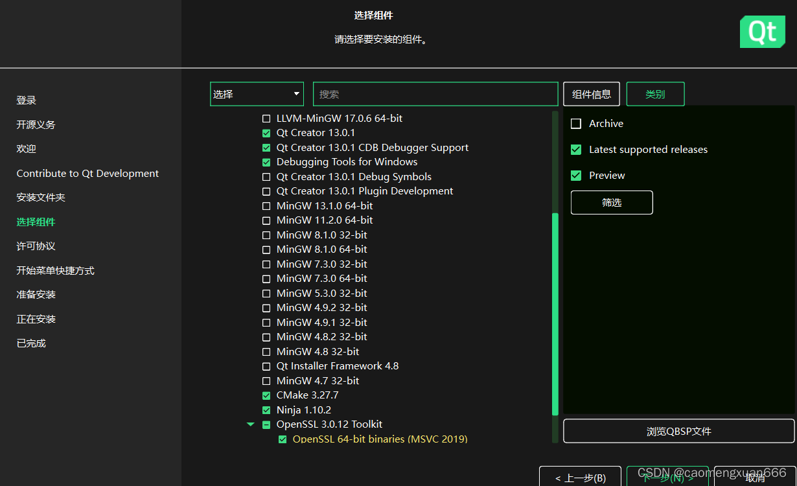Select Debugging Tools for Windows row text
The height and width of the screenshot is (486, 797).
click(x=347, y=162)
